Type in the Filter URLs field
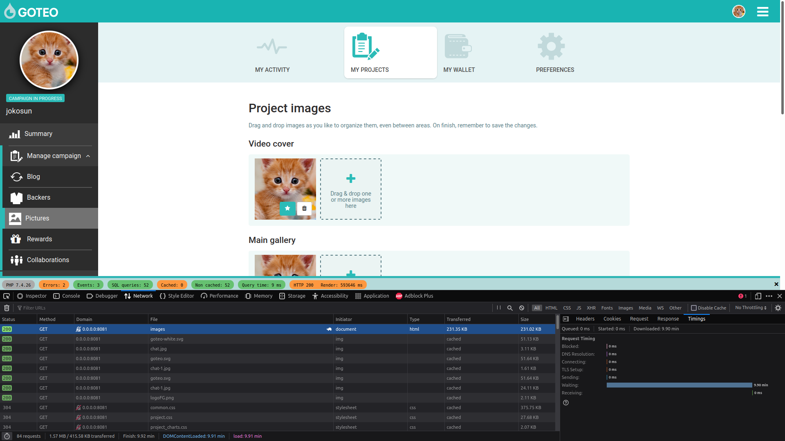This screenshot has width=785, height=441. (x=49, y=308)
